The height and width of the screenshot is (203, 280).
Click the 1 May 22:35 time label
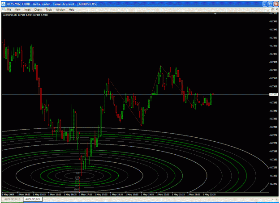click(x=209, y=195)
